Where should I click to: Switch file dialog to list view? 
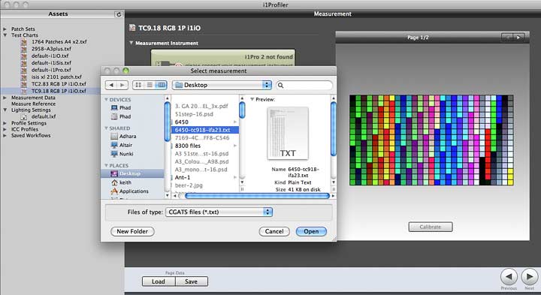click(150, 85)
